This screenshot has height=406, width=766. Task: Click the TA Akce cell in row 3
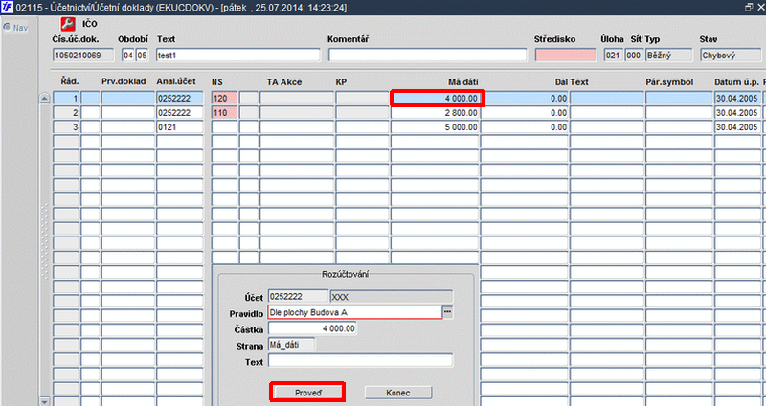297,127
